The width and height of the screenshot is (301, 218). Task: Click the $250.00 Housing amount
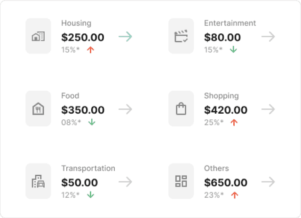(x=83, y=38)
